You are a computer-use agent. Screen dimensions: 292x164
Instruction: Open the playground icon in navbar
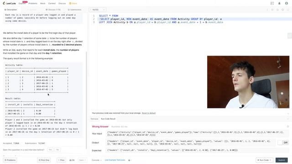(x=272, y=3)
